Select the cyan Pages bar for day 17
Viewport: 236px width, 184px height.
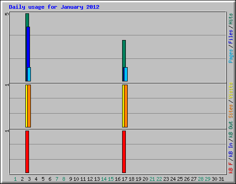tap(126, 74)
